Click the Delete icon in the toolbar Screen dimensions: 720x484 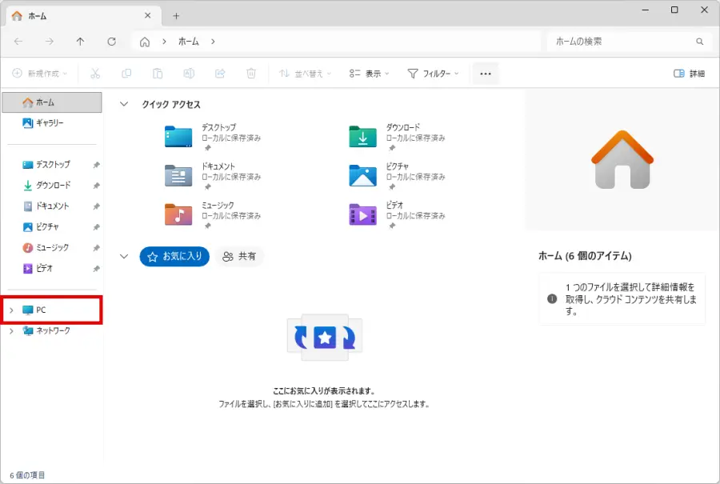[x=252, y=73]
